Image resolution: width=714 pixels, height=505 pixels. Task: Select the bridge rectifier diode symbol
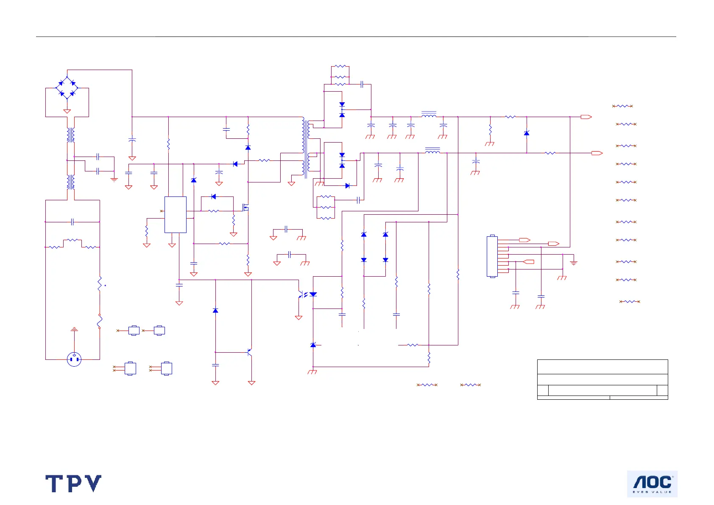click(x=67, y=88)
